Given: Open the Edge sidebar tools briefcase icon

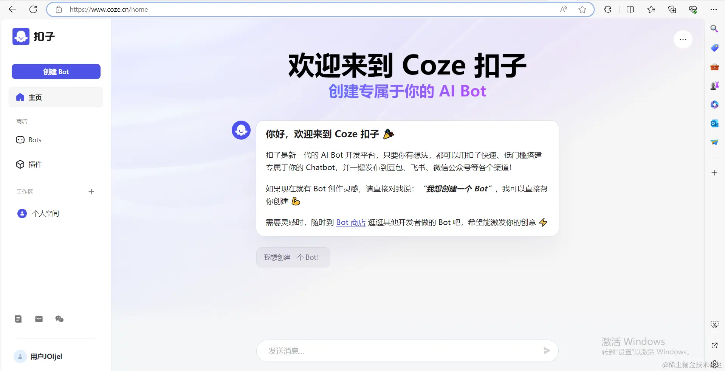Looking at the screenshot, I should click(x=714, y=67).
